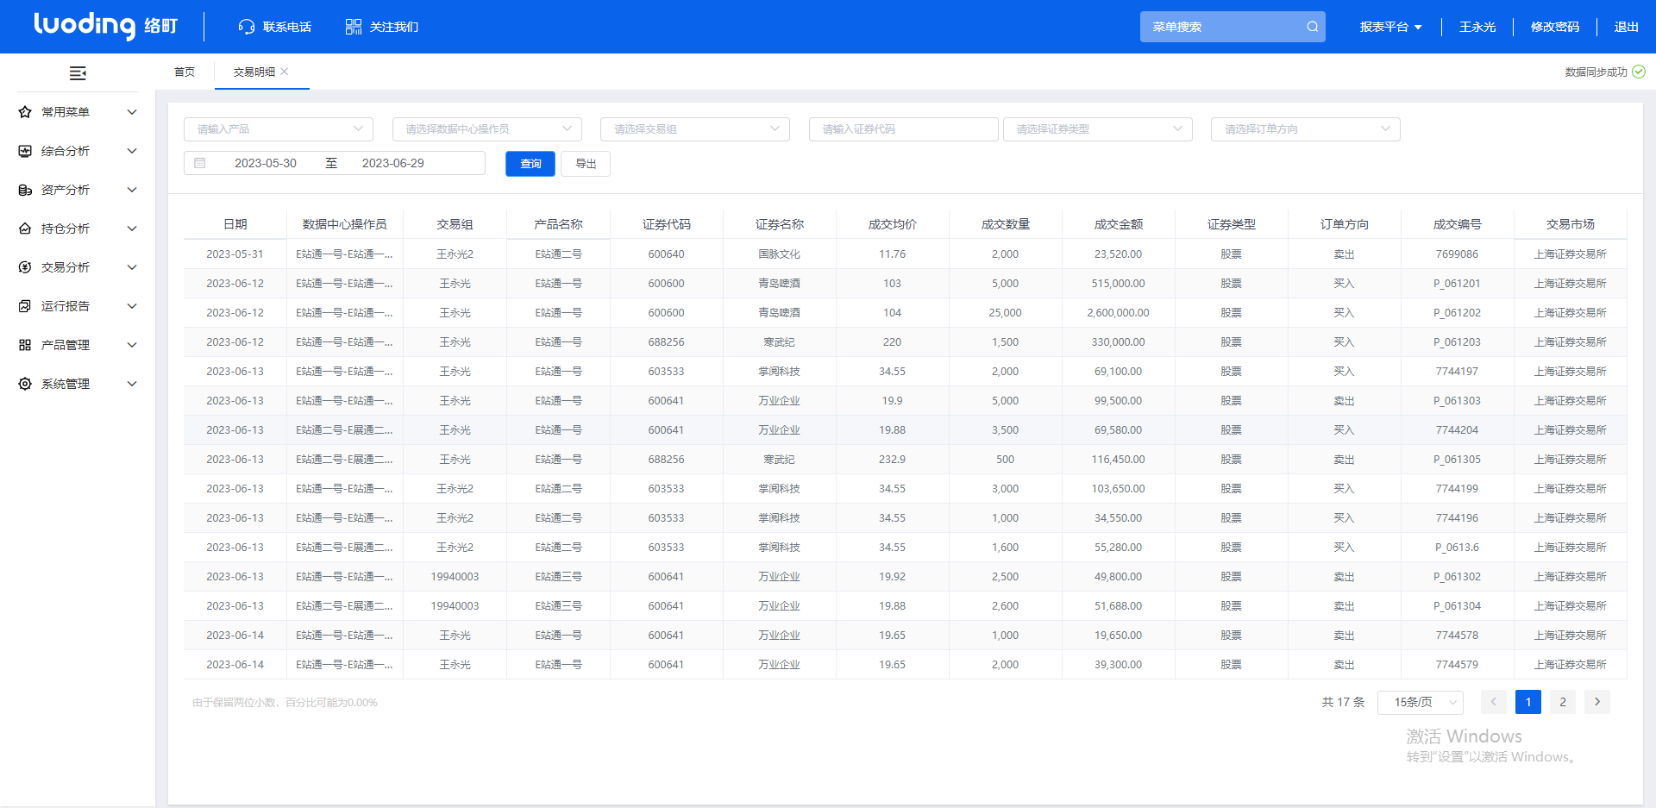Click the 请输入证券代码 input field
Screen dimensions: 1656x808
(904, 129)
